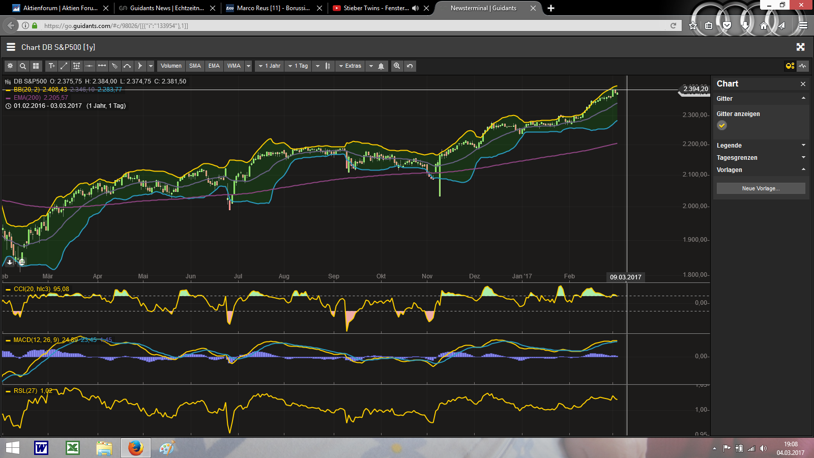Select the Text annotation tool
This screenshot has height=458, width=814.
tap(51, 66)
